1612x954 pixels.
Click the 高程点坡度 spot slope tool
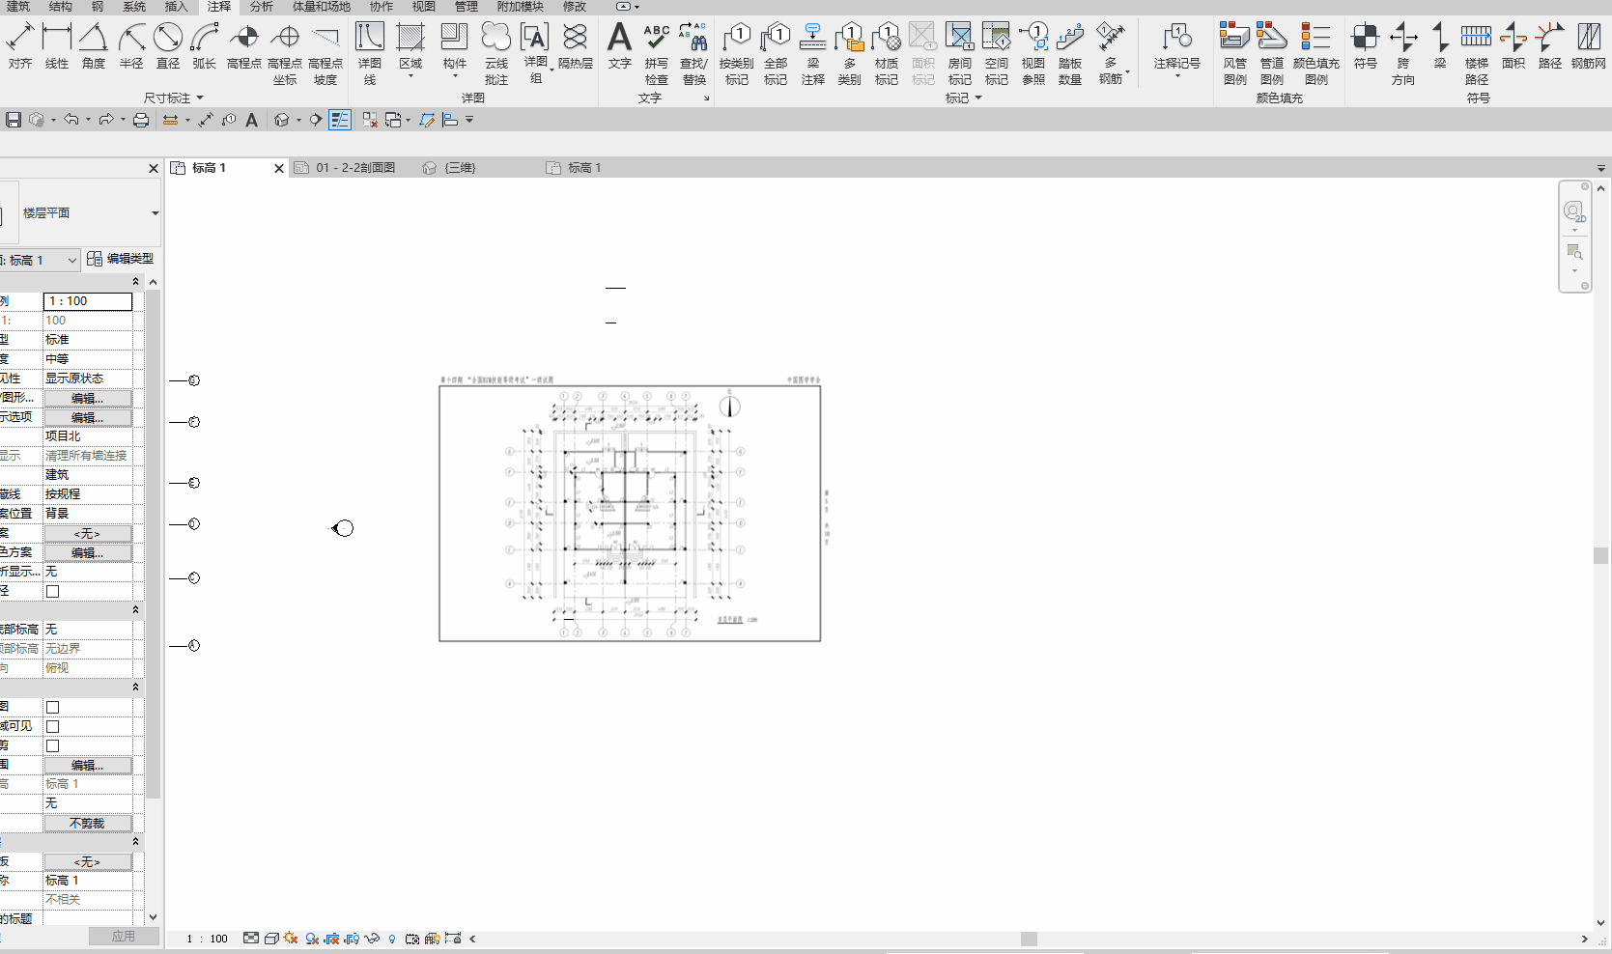click(325, 54)
